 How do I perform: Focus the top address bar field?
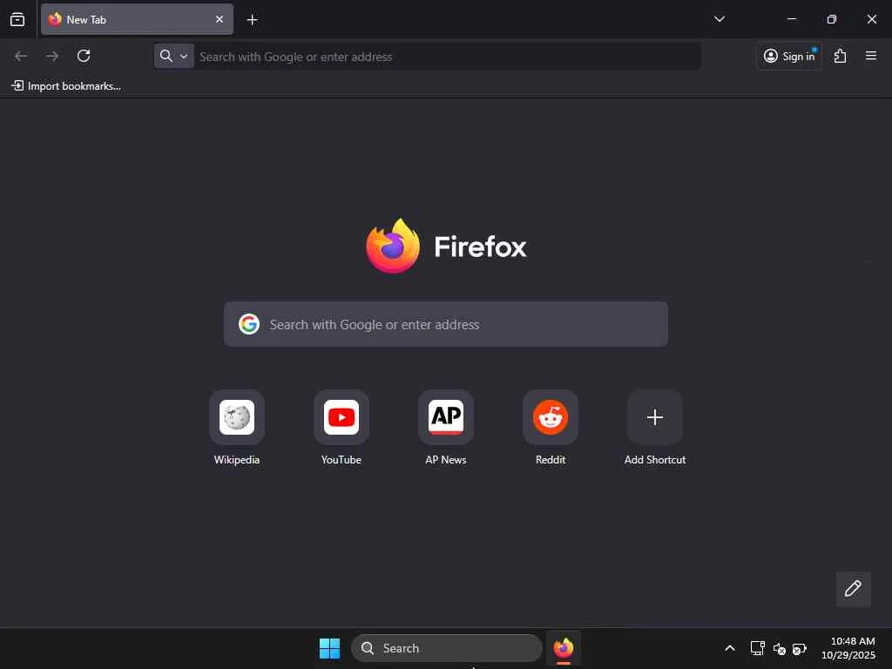point(427,57)
